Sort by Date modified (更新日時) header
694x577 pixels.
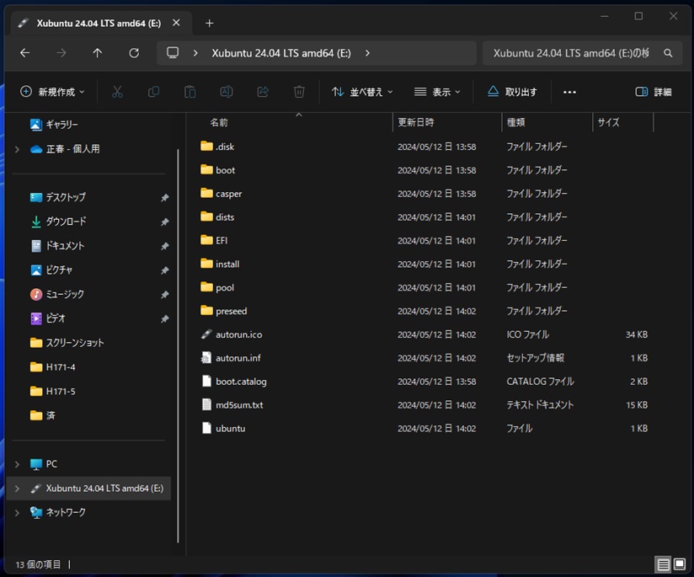tap(415, 122)
